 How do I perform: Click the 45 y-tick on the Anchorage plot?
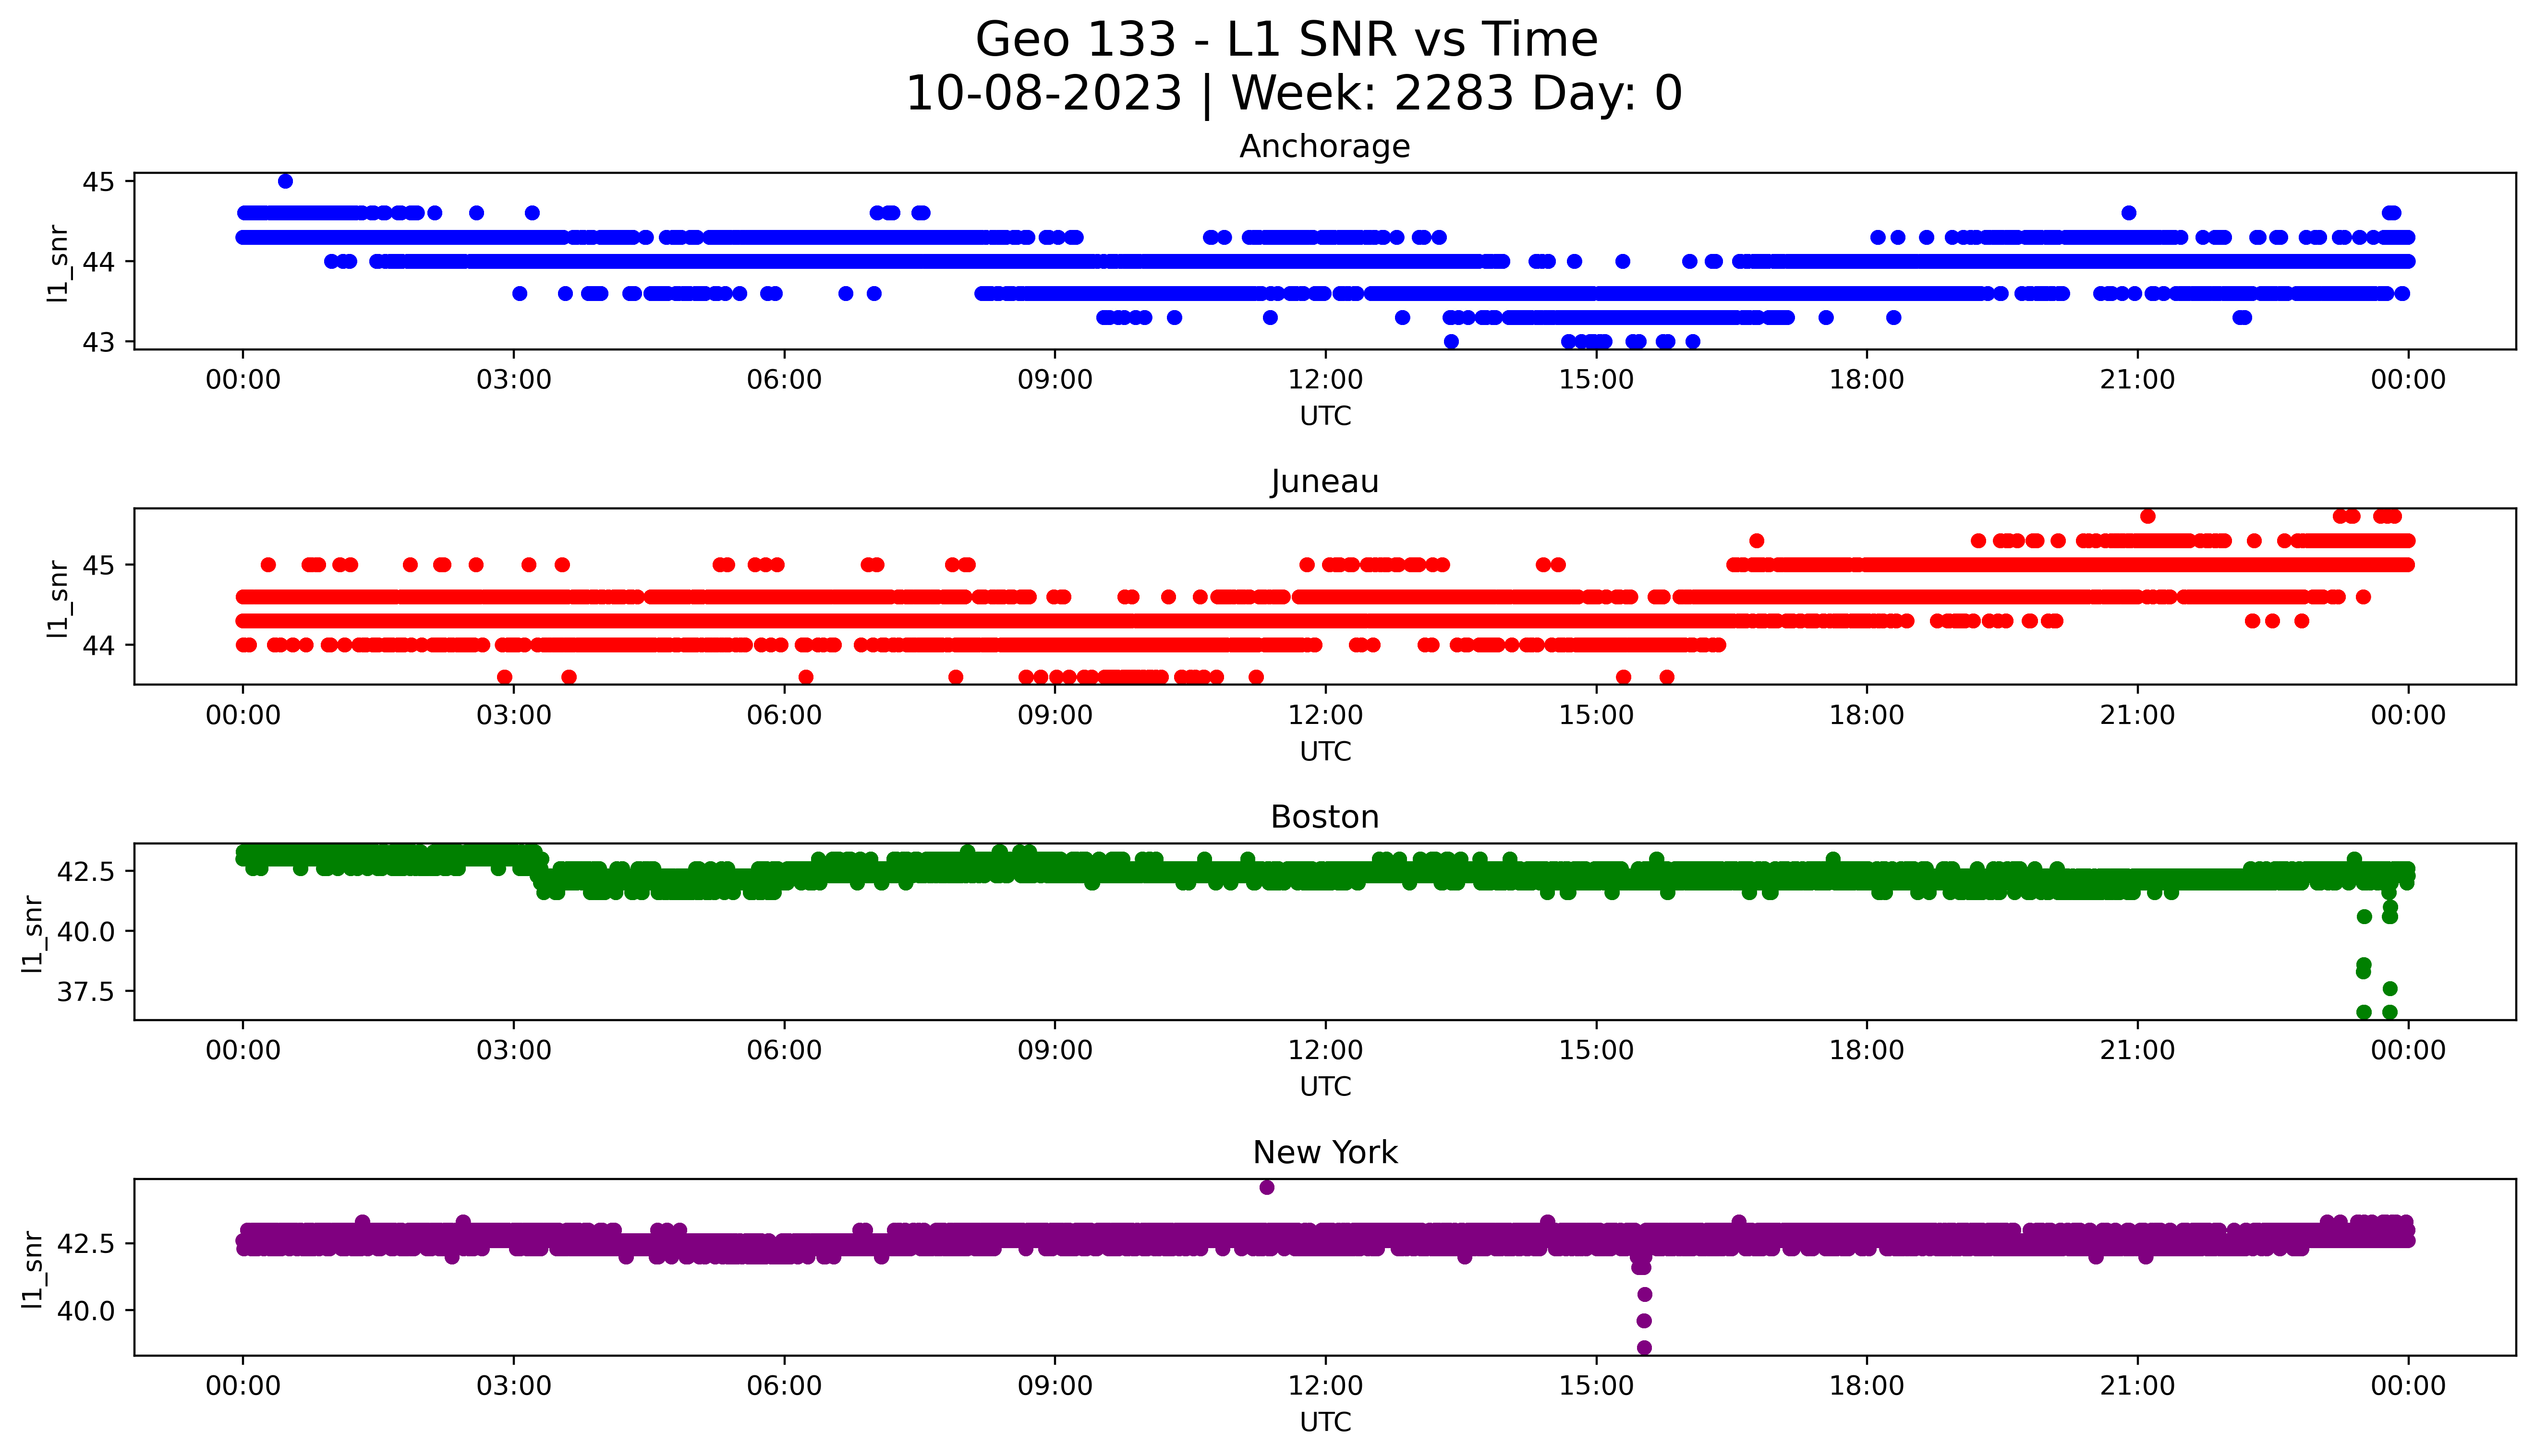[x=99, y=182]
